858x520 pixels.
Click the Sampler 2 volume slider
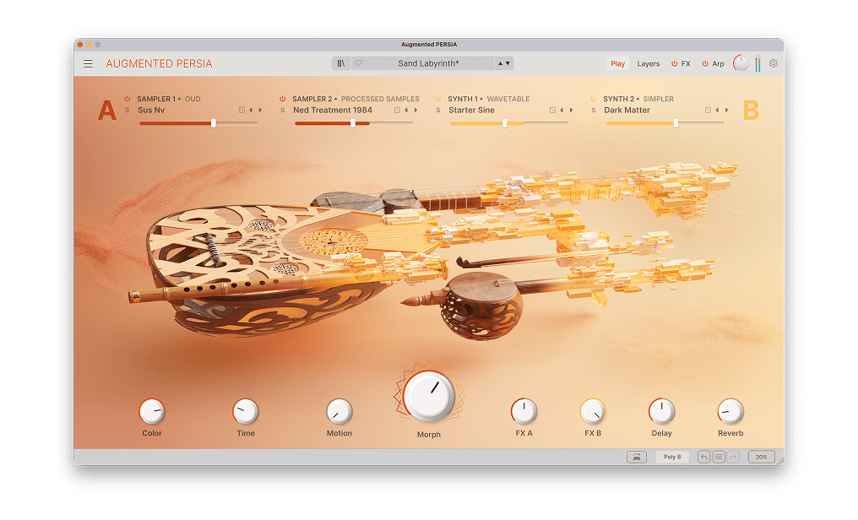click(353, 123)
